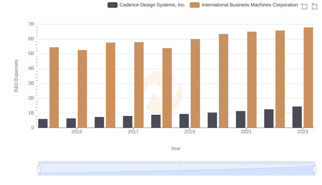Viewport: 322px width, 185px height.
Task: Click the '1B' y-axis label
Action: 31,113
